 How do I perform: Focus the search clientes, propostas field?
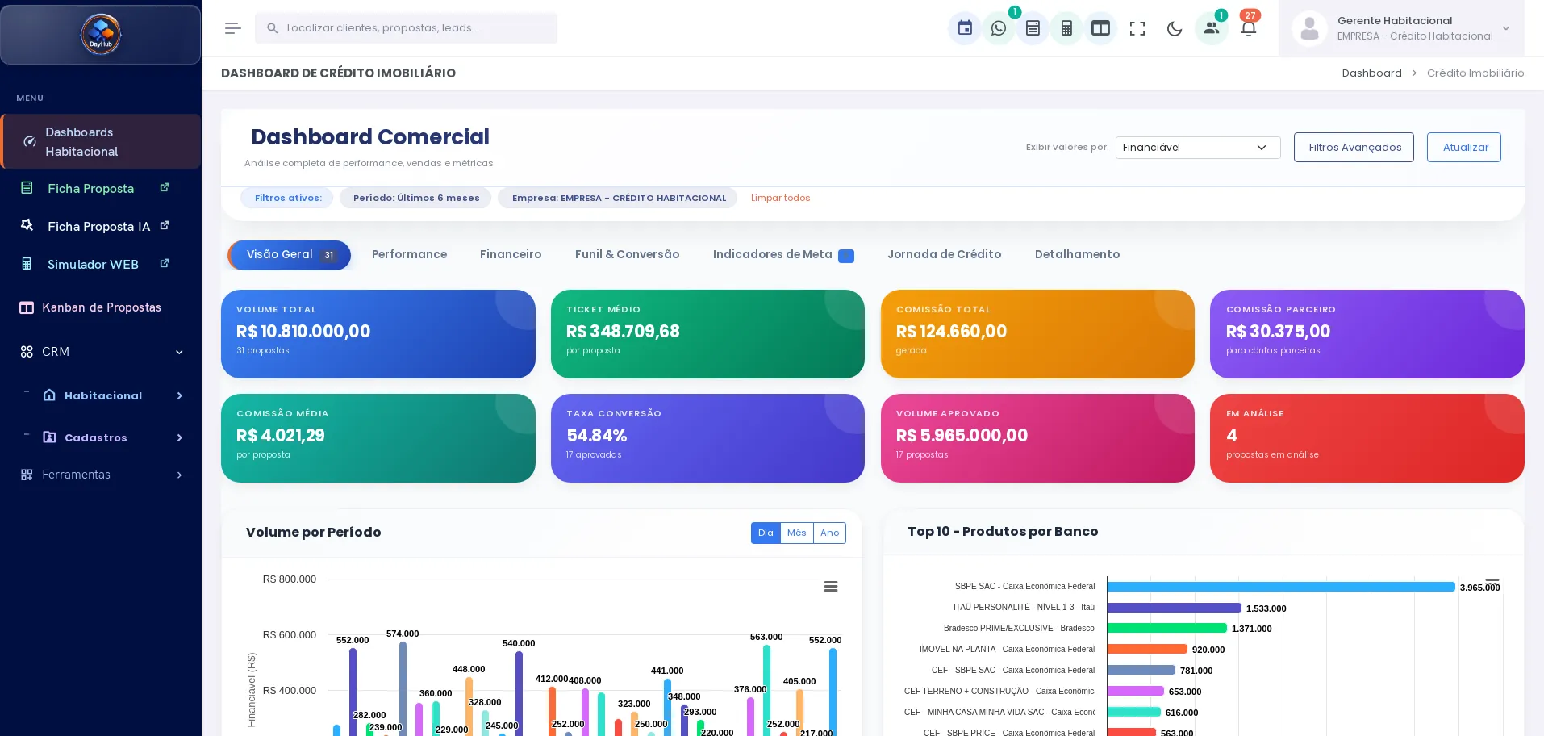click(x=406, y=28)
